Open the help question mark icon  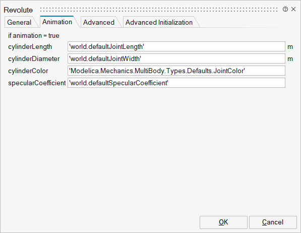(x=285, y=9)
